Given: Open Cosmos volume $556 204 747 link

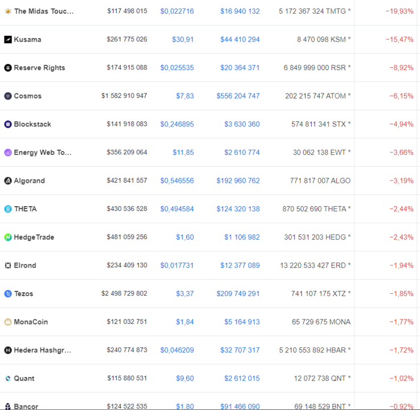Looking at the screenshot, I should (238, 96).
